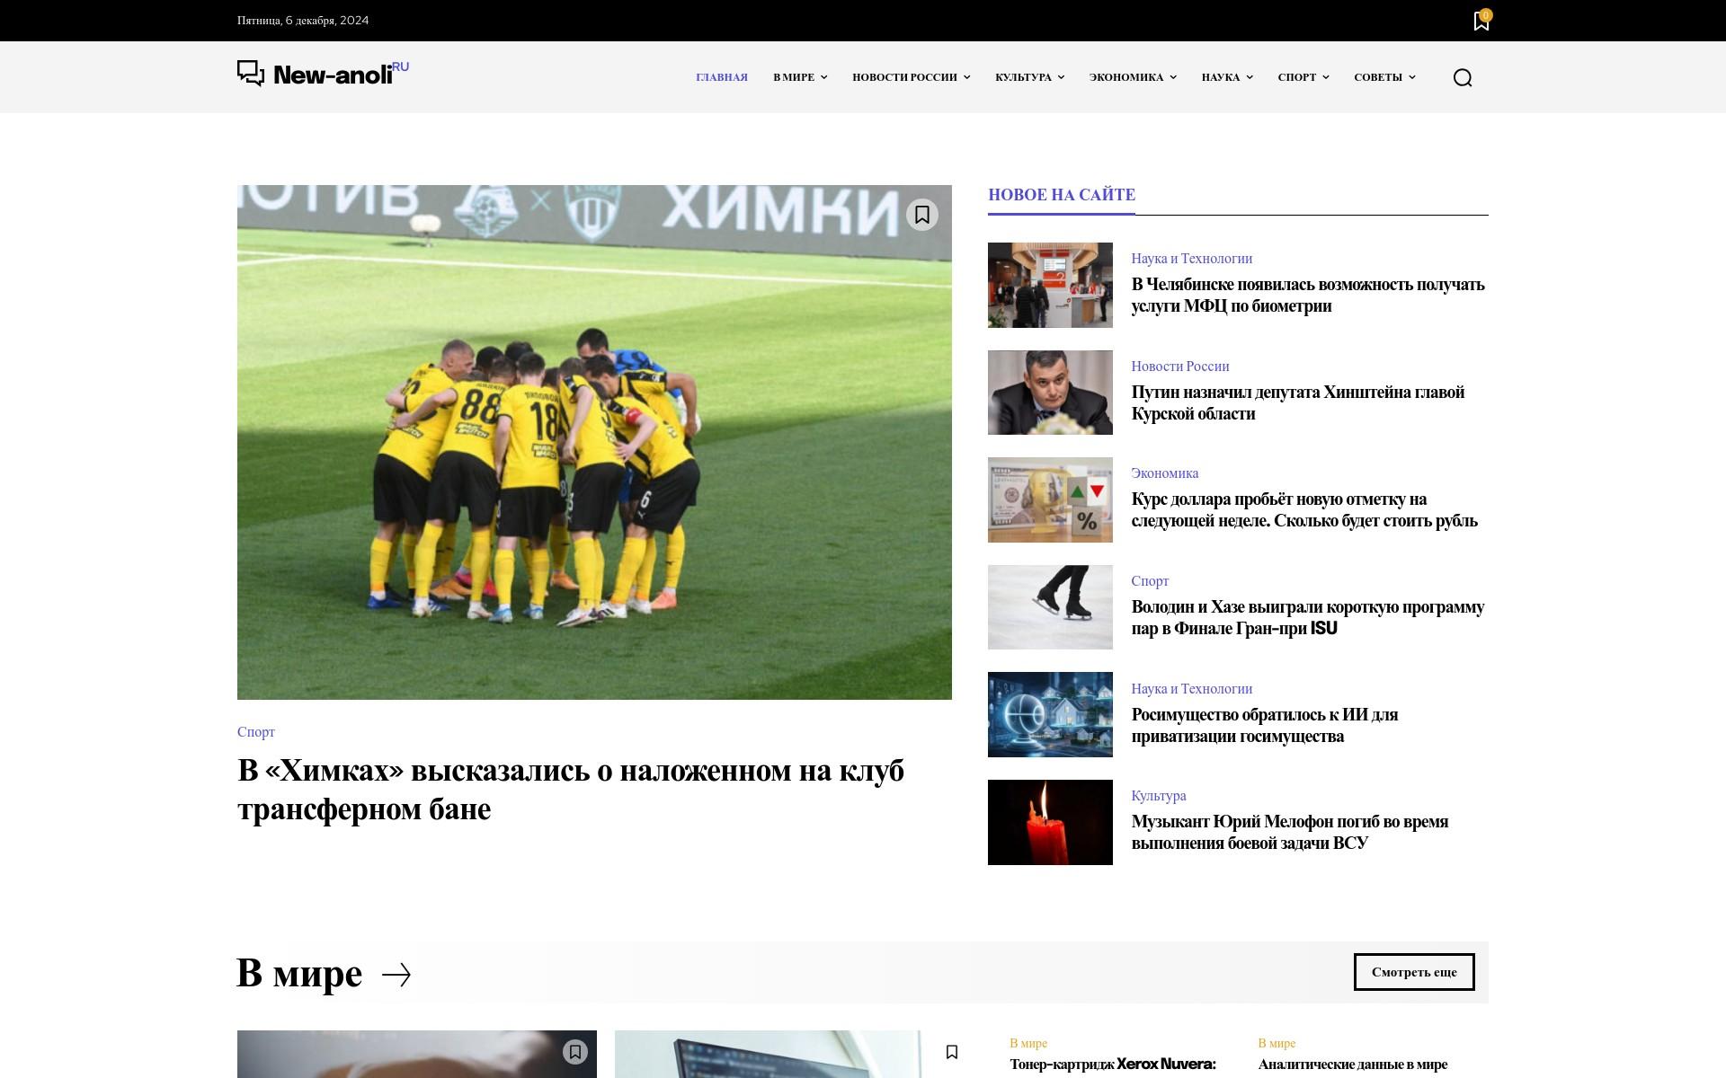Click the New-anoli logo
Image resolution: width=1726 pixels, height=1078 pixels.
[x=323, y=74]
